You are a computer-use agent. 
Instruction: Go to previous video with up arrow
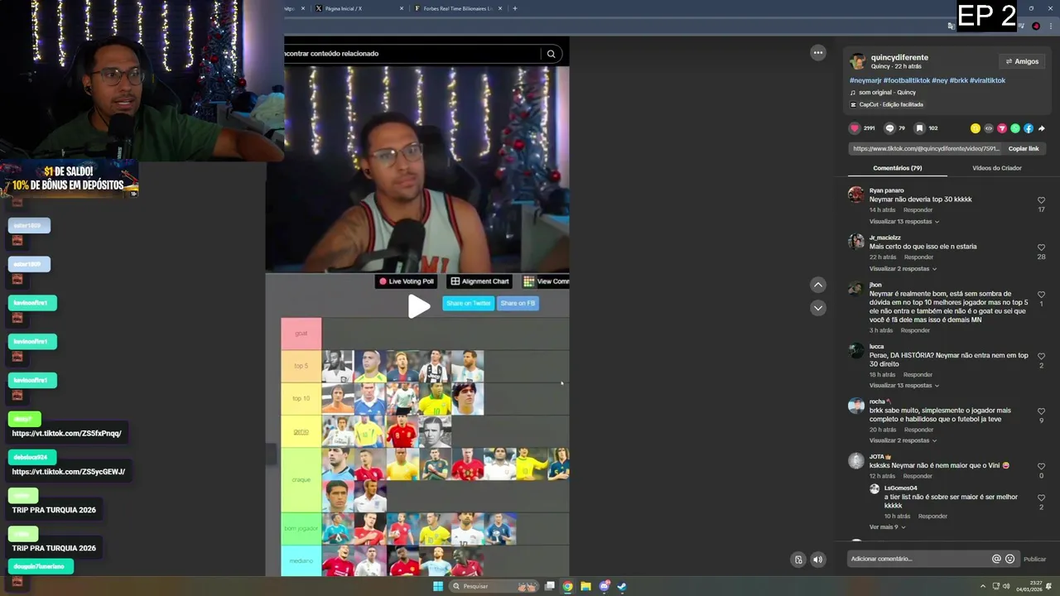tap(818, 285)
